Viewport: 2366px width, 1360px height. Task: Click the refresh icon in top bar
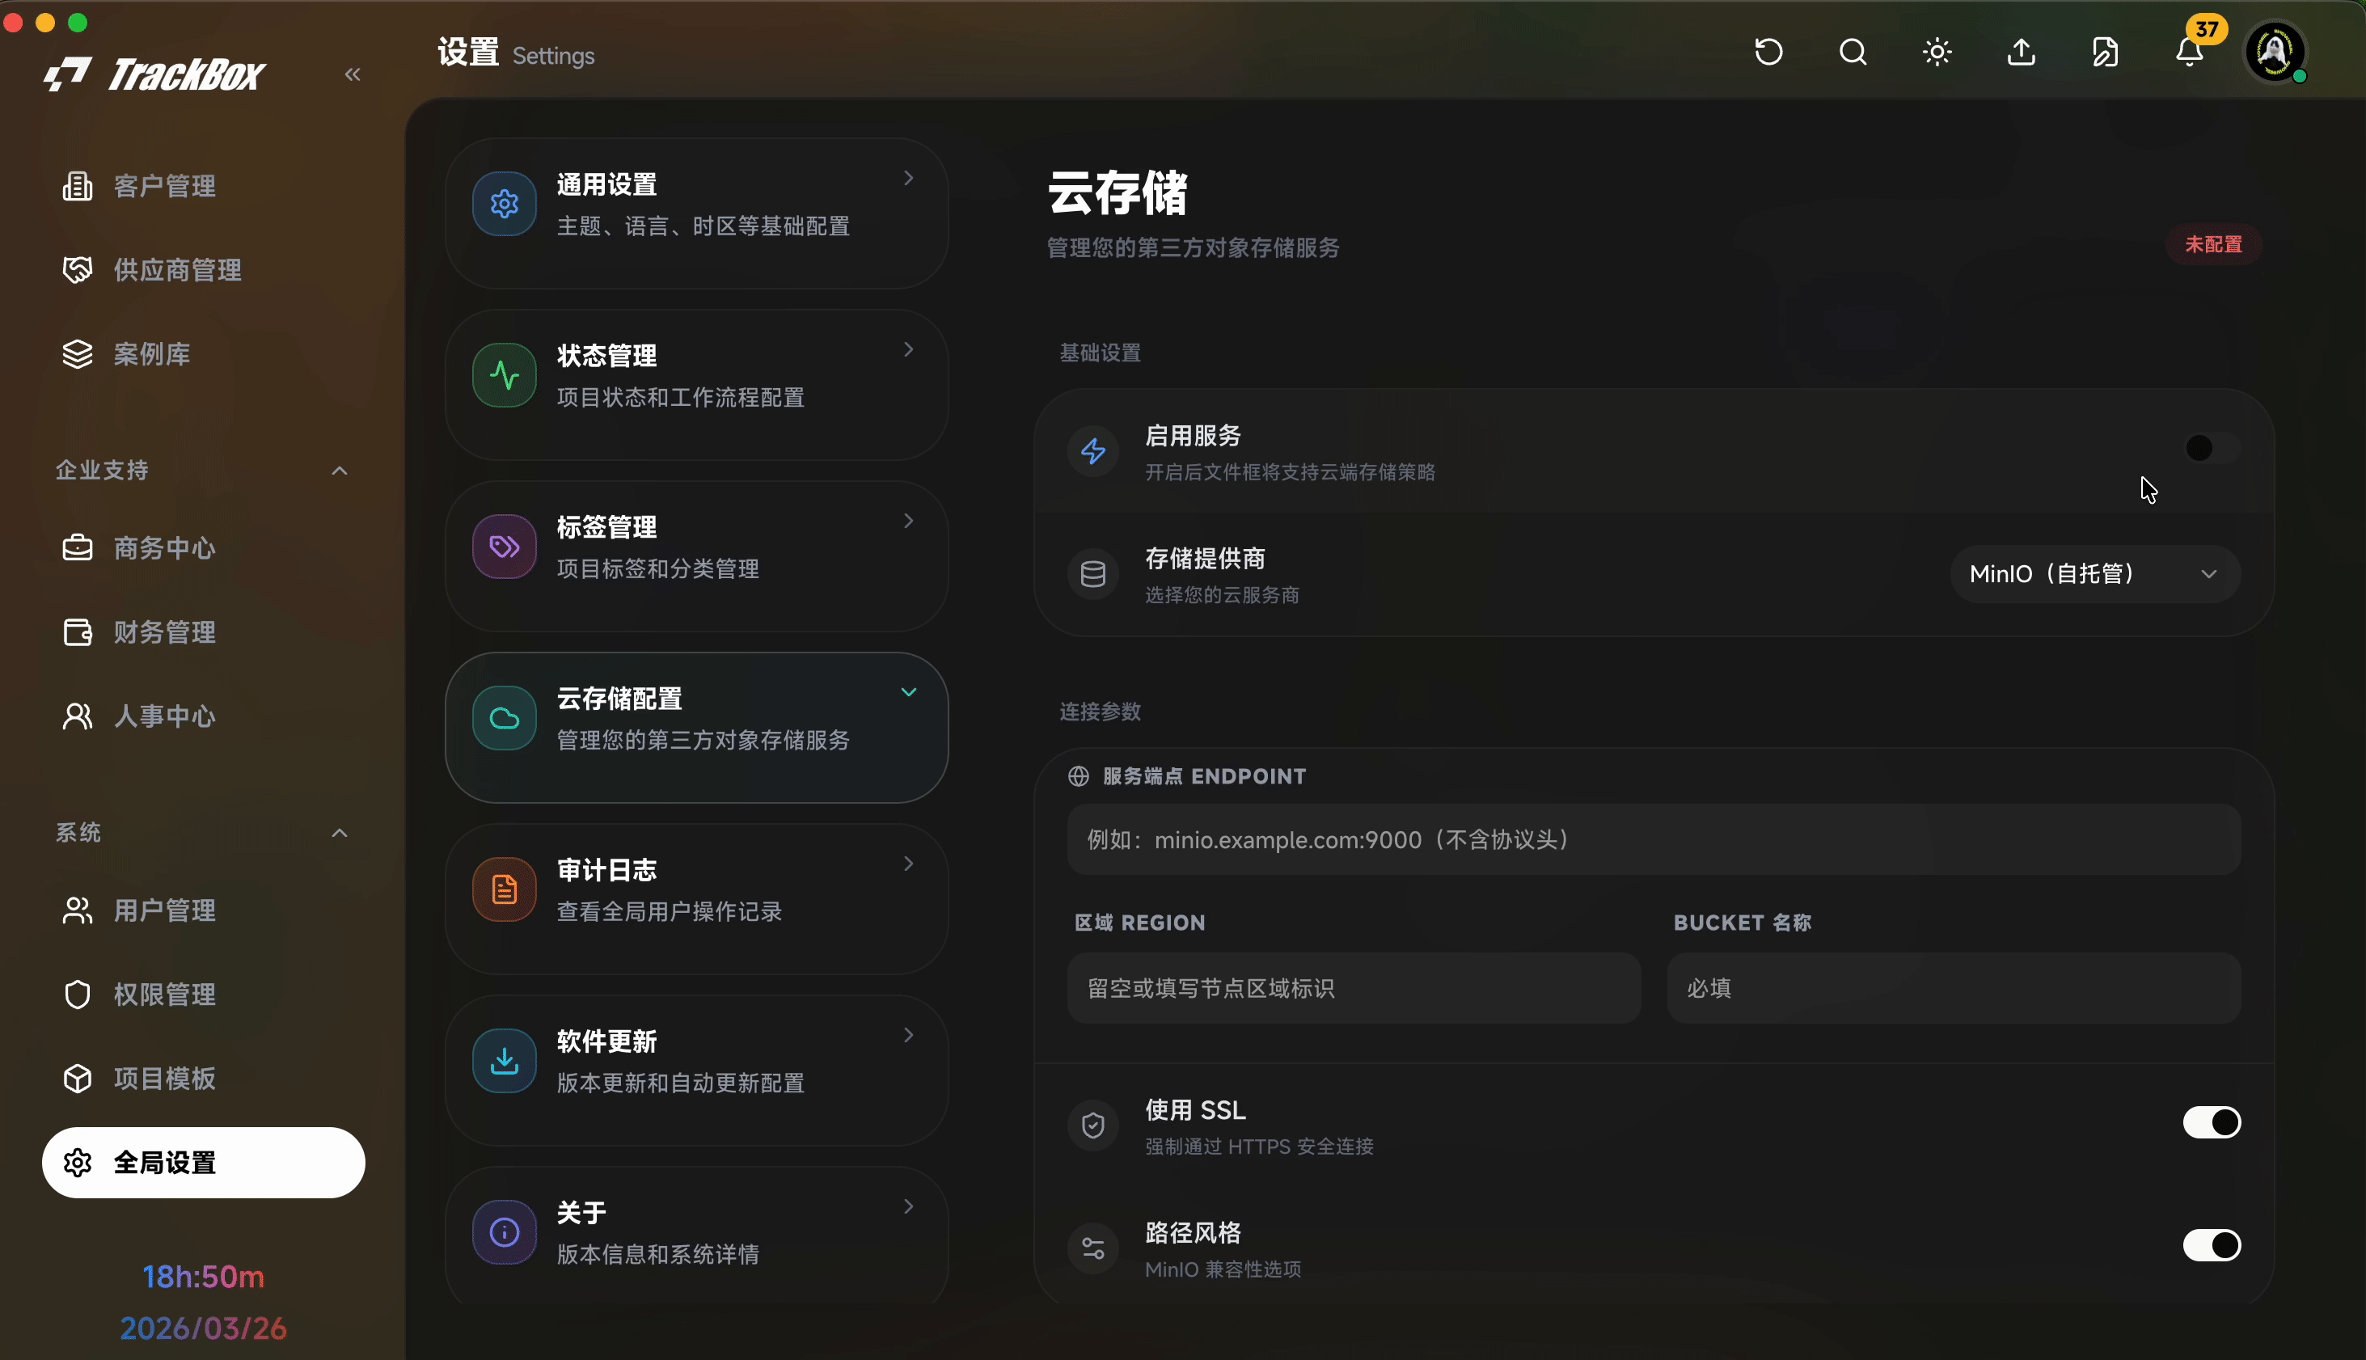pos(1768,52)
